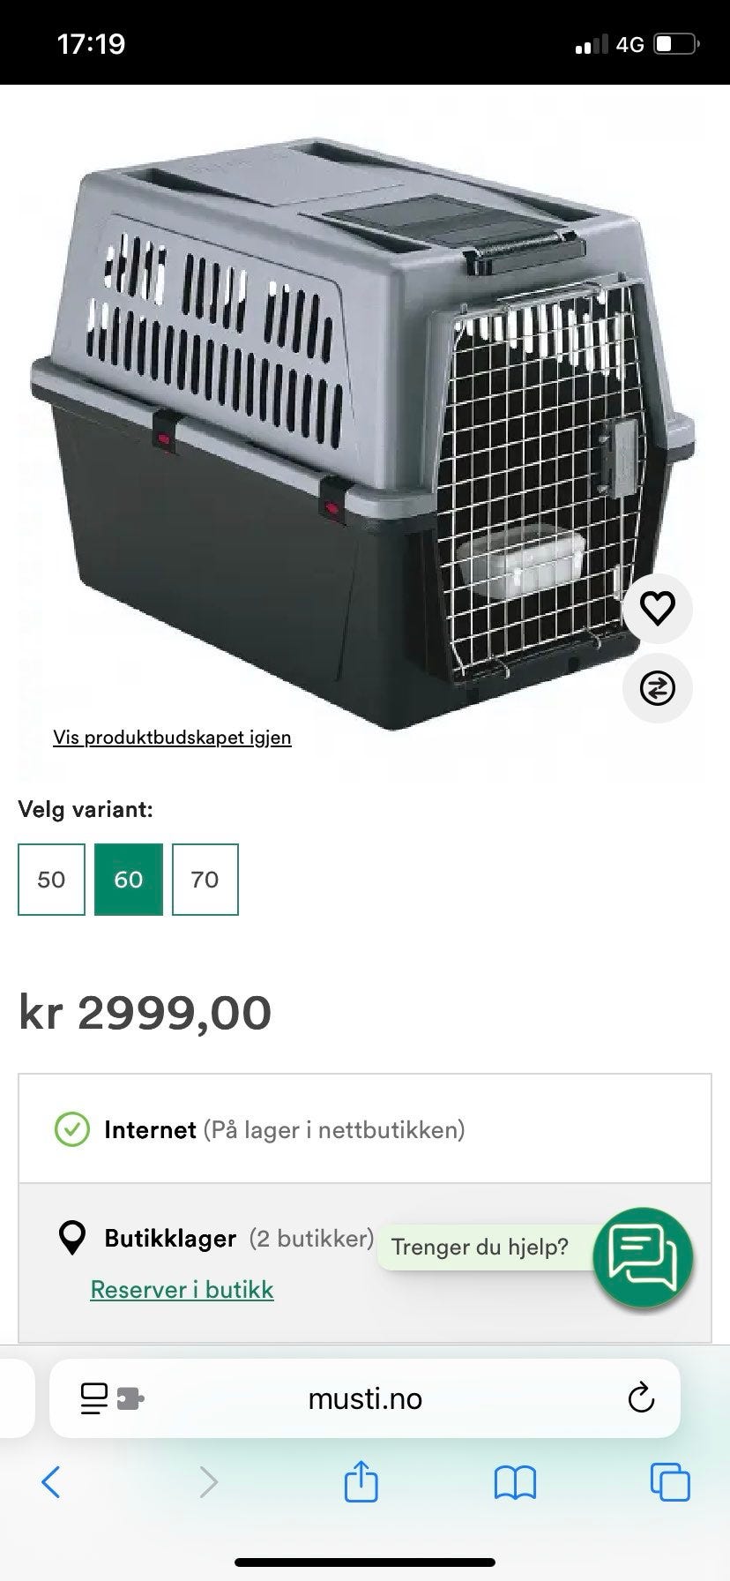Select size variant 70

pos(205,880)
